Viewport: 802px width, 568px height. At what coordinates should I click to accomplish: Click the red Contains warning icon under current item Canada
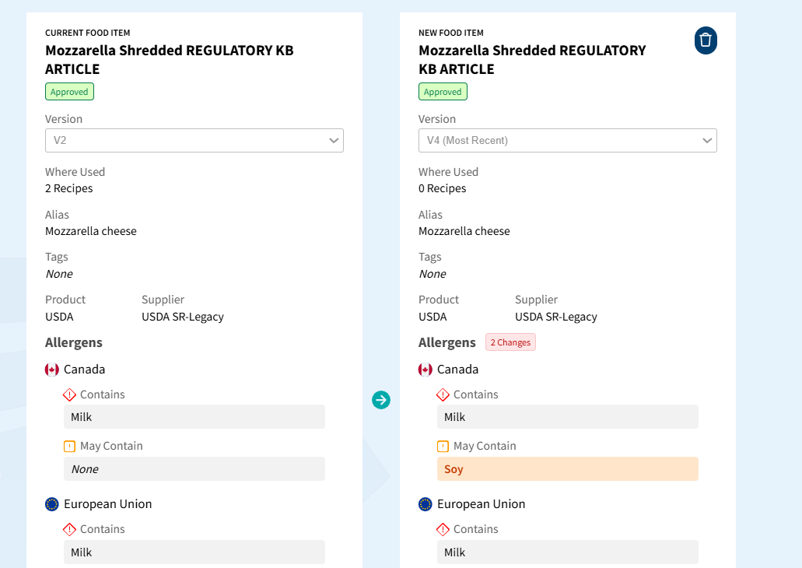[x=70, y=395]
